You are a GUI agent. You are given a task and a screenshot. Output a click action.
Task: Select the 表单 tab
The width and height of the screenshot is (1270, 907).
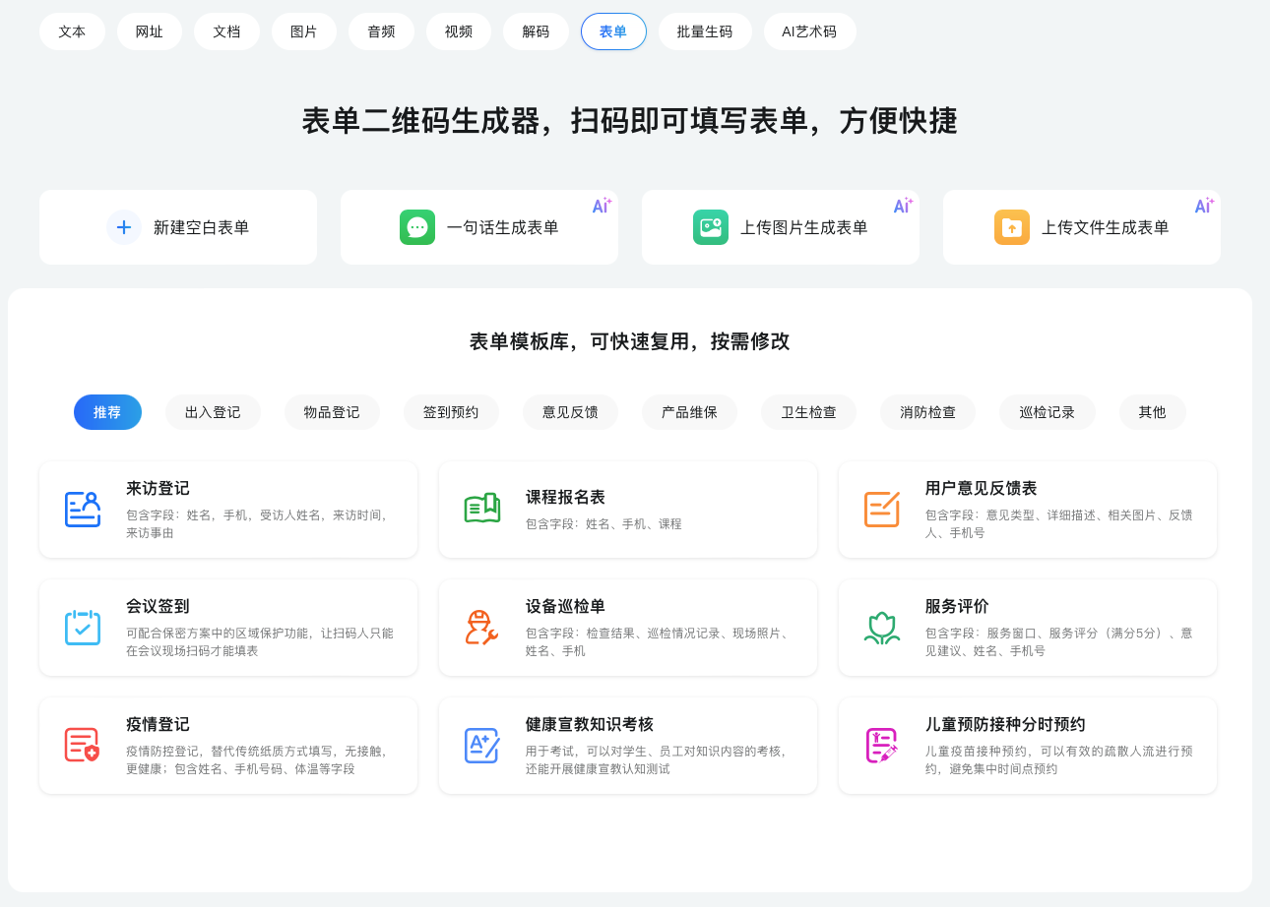pyautogui.click(x=613, y=31)
